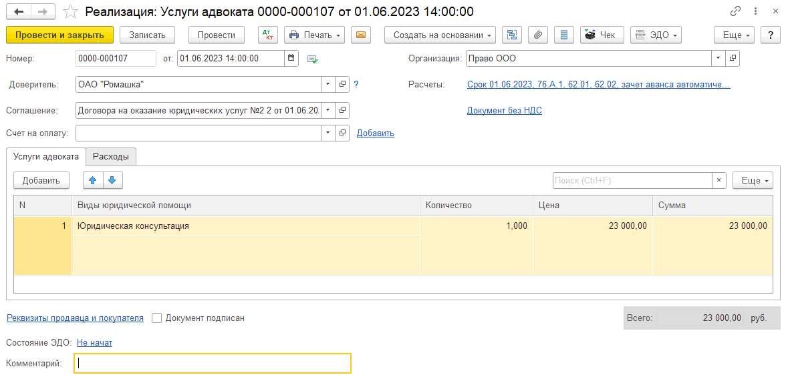Open calendar picker for date field
The width and height of the screenshot is (788, 377).
click(x=291, y=58)
